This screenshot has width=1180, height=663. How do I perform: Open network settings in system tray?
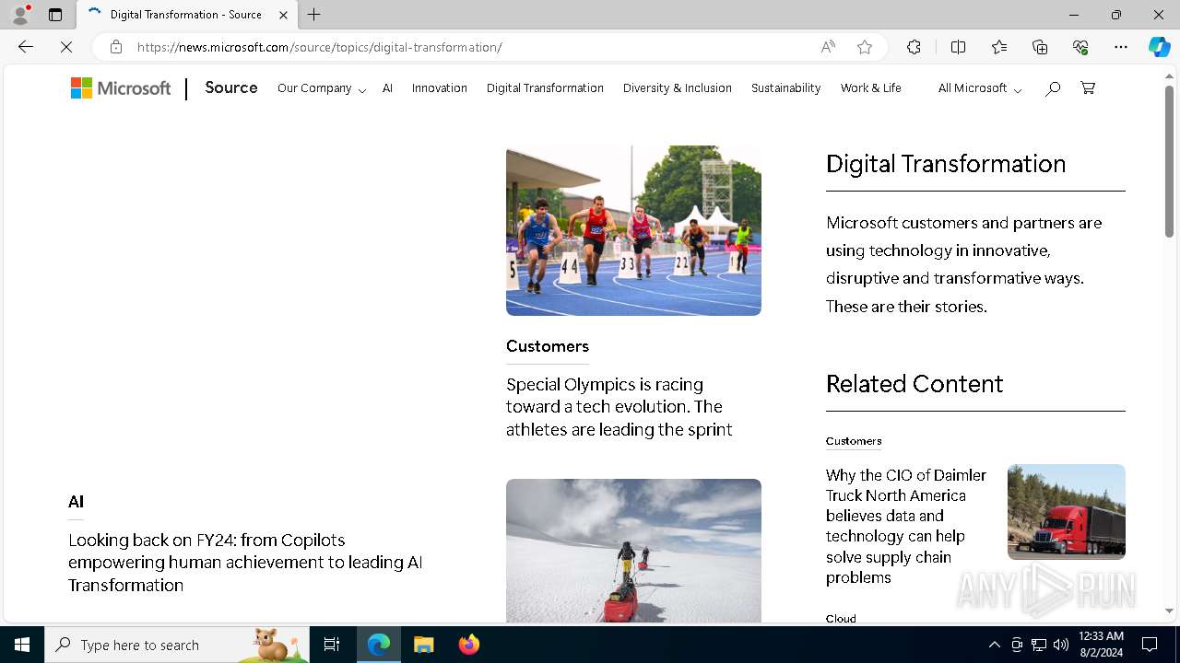pyautogui.click(x=1039, y=645)
